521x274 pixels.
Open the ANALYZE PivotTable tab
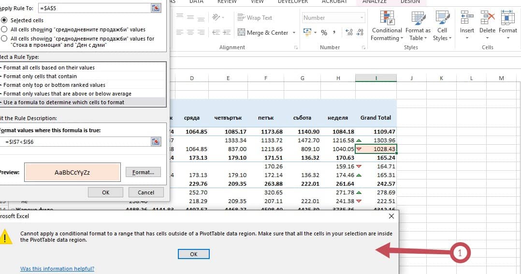(x=375, y=1)
